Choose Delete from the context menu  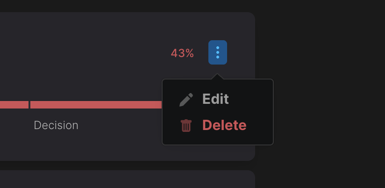(x=224, y=125)
